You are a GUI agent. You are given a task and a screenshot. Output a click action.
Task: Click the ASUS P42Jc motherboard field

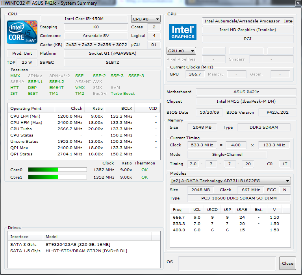(x=246, y=92)
